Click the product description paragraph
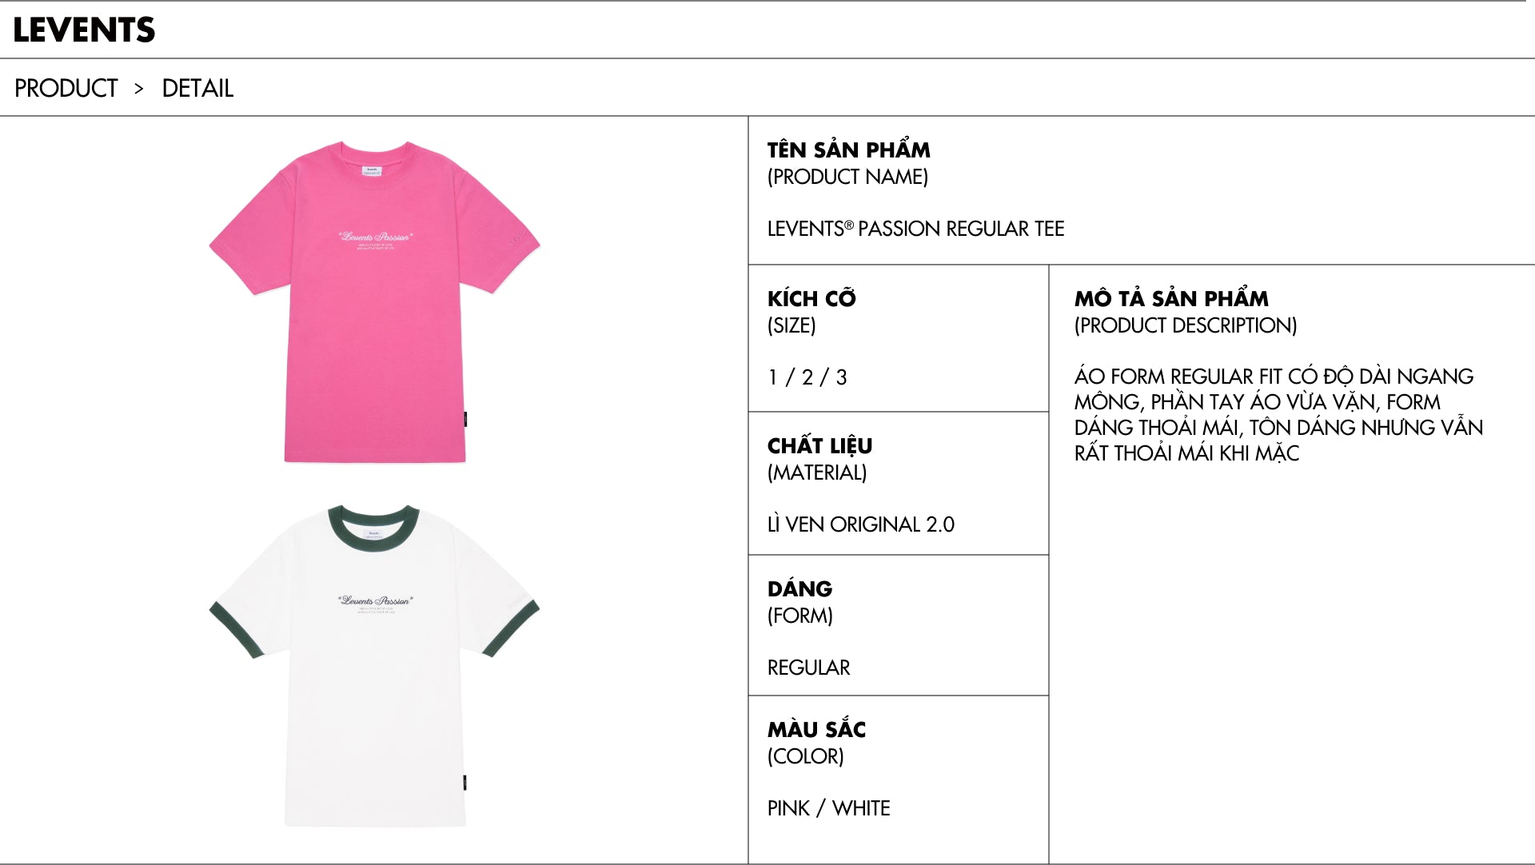Image resolution: width=1535 pixels, height=865 pixels. point(1278,415)
